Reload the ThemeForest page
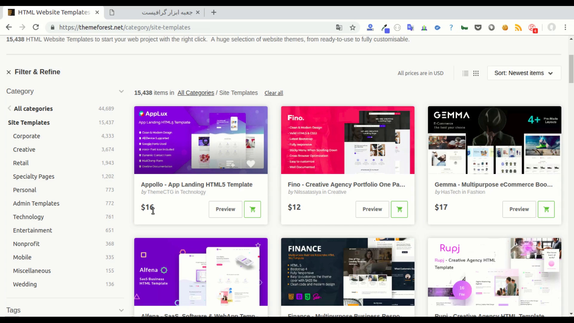Screen dimensions: 574x323 tap(36, 27)
